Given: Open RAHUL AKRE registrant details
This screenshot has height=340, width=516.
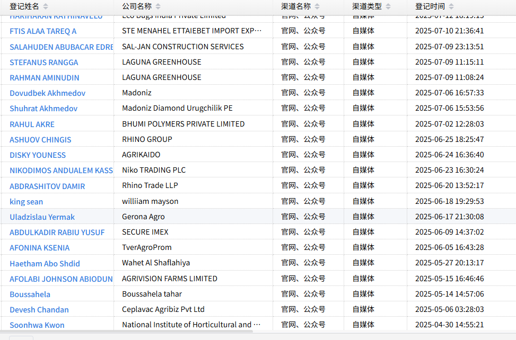Looking at the screenshot, I should click(32, 124).
